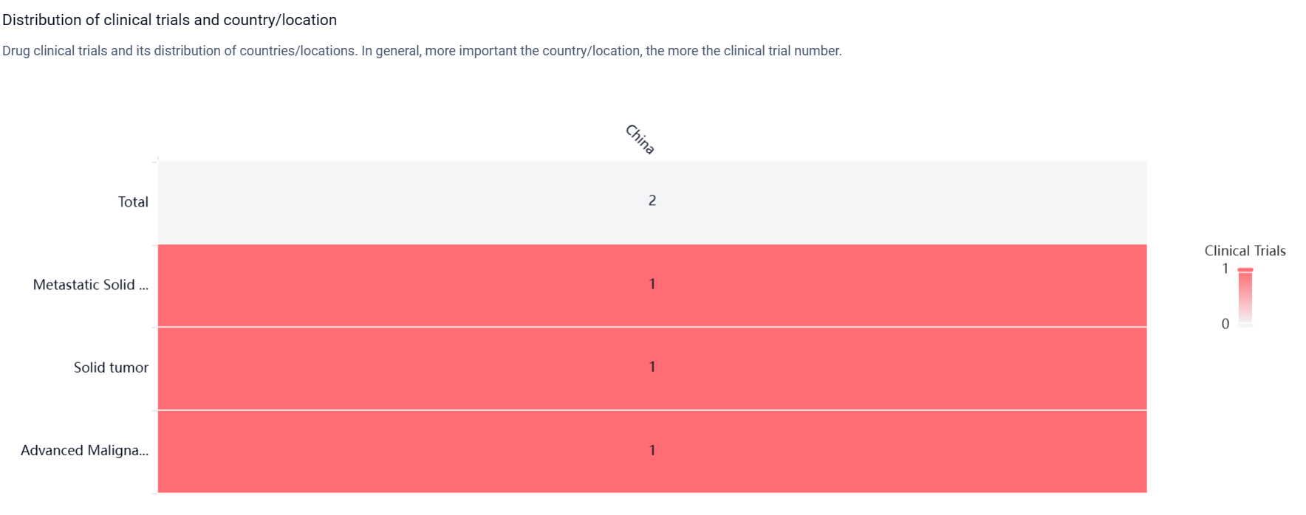Click the China column header label
This screenshot has height=515, width=1306.
click(x=640, y=139)
